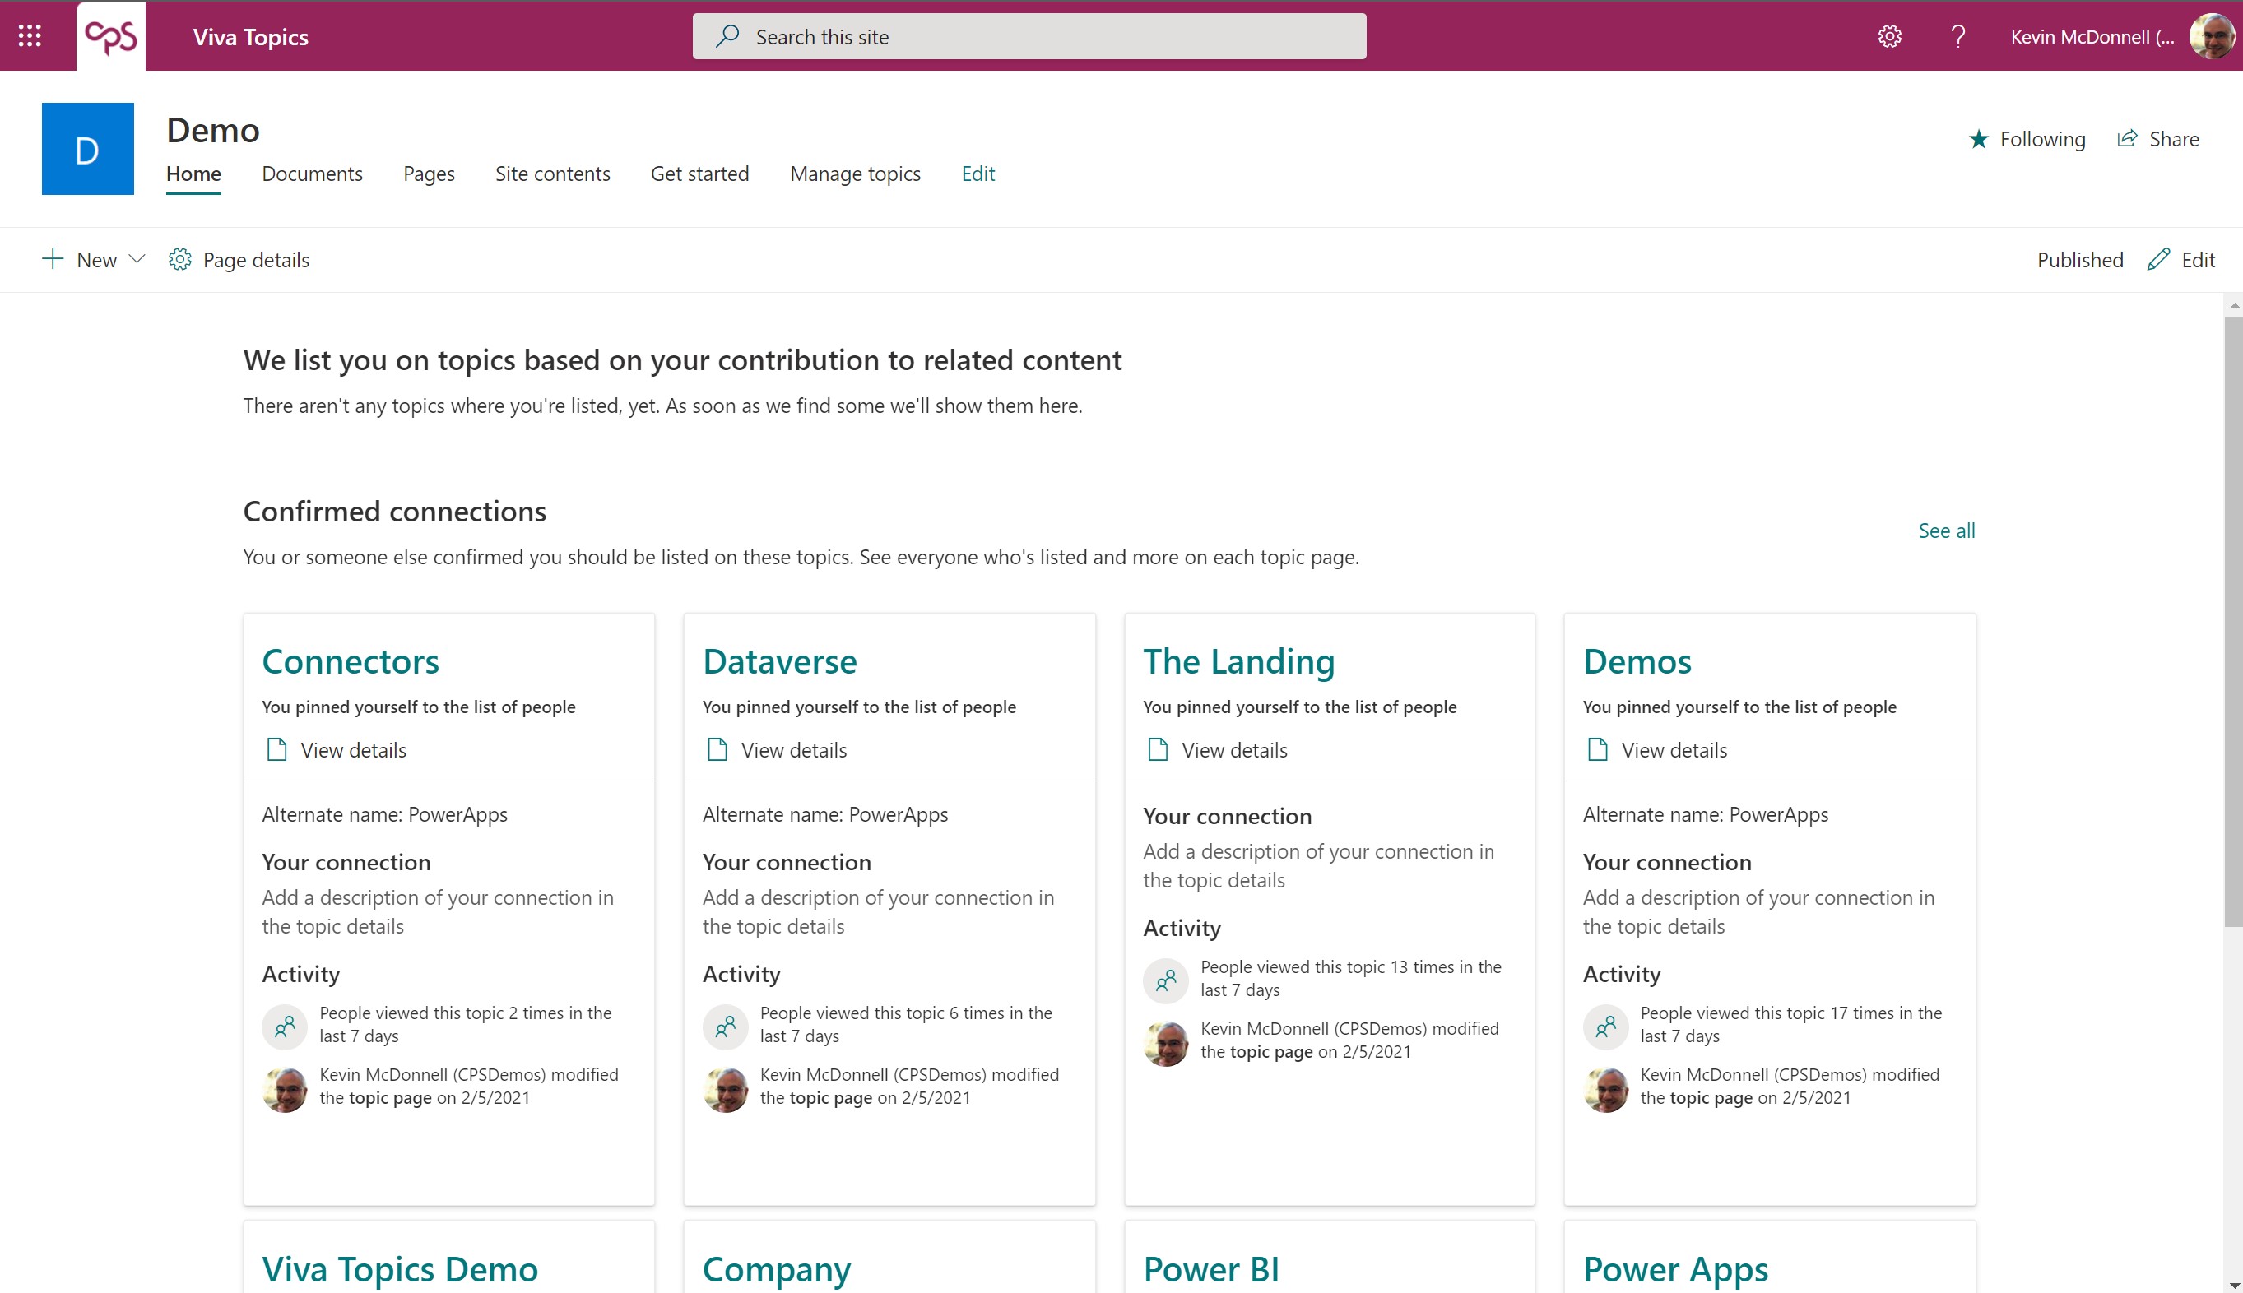Expand the New dropdown chevron

pos(137,259)
